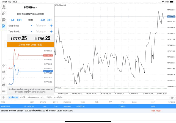This screenshot has width=176, height=123.
Task: Open the chat messages icon
Action: coord(4,20)
